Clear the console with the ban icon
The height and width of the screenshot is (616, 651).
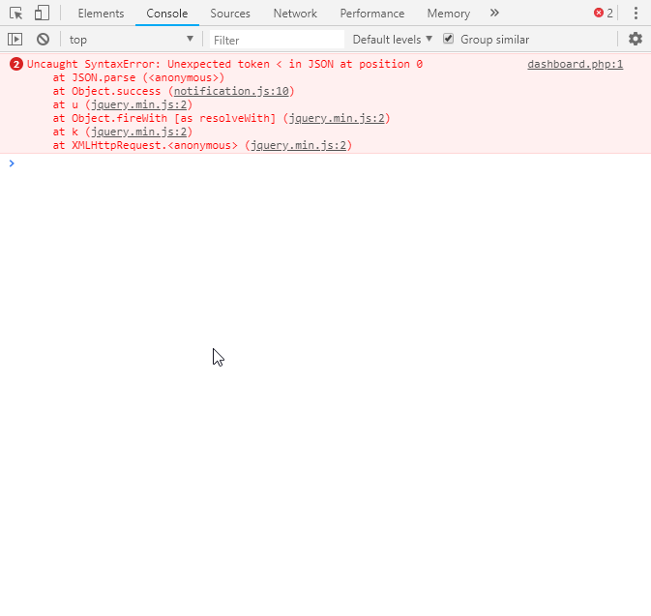pos(43,40)
